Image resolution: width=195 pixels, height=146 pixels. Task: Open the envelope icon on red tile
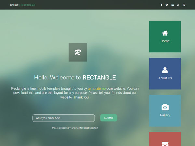[165, 143]
